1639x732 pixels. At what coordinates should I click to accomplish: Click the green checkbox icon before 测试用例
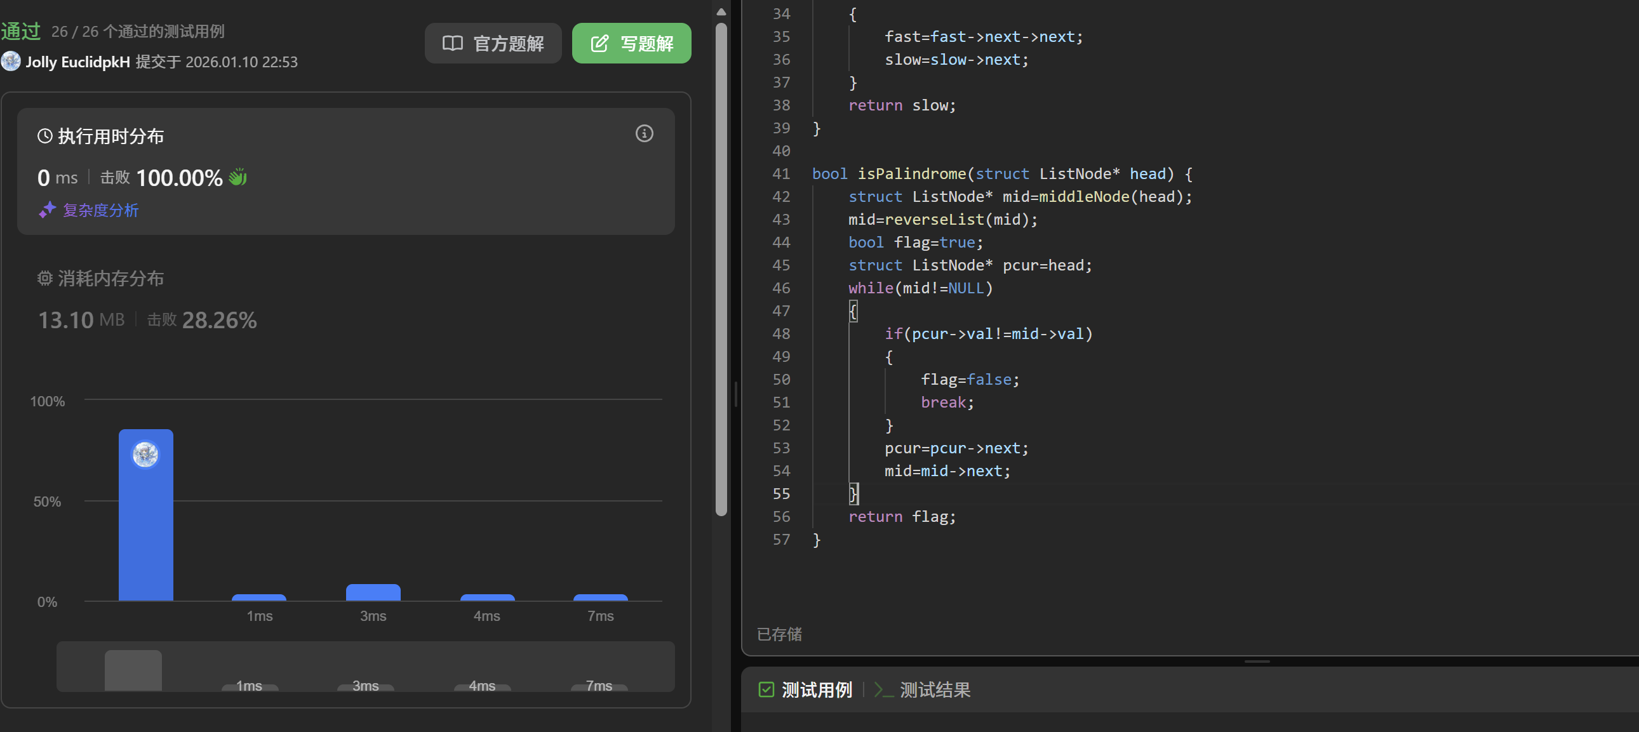(766, 689)
